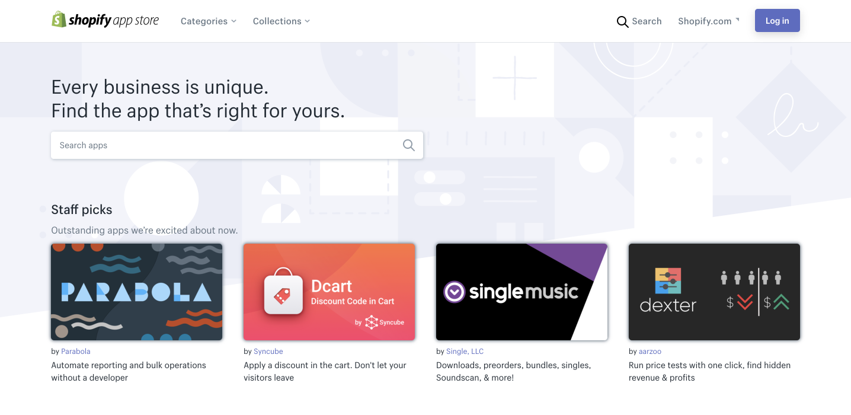Viewport: 851px width, 415px height.
Task: Click the Log in button
Action: coord(777,21)
